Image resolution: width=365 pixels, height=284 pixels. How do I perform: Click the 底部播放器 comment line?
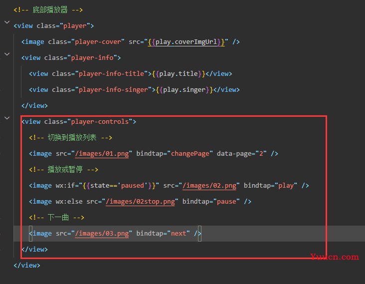(48, 10)
